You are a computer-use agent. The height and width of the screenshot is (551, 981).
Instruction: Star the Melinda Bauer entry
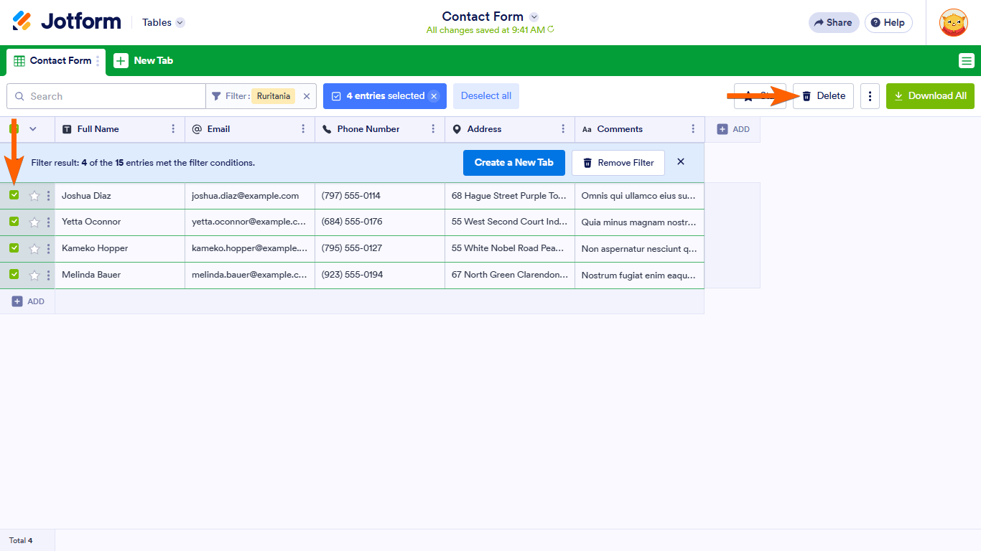tap(34, 275)
